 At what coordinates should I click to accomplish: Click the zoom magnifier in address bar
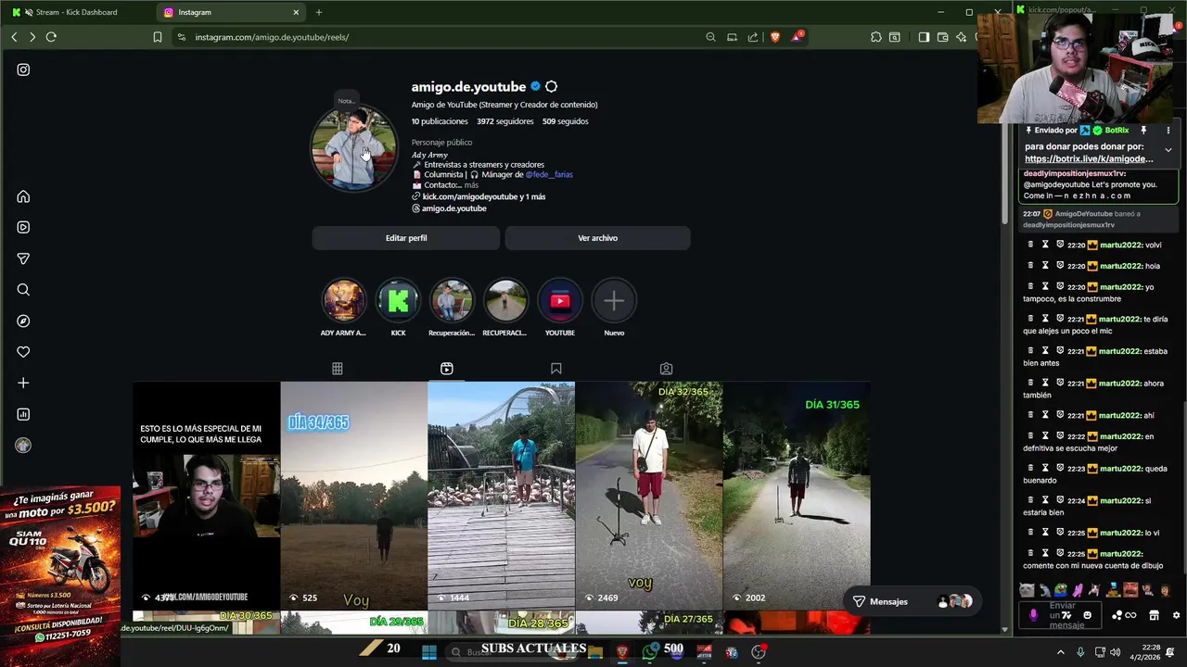710,37
